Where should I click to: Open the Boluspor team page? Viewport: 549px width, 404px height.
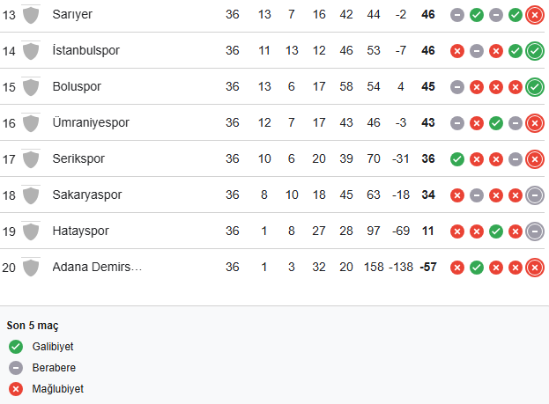(x=77, y=87)
